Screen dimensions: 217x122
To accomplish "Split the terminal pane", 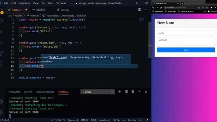I will pos(126,92).
